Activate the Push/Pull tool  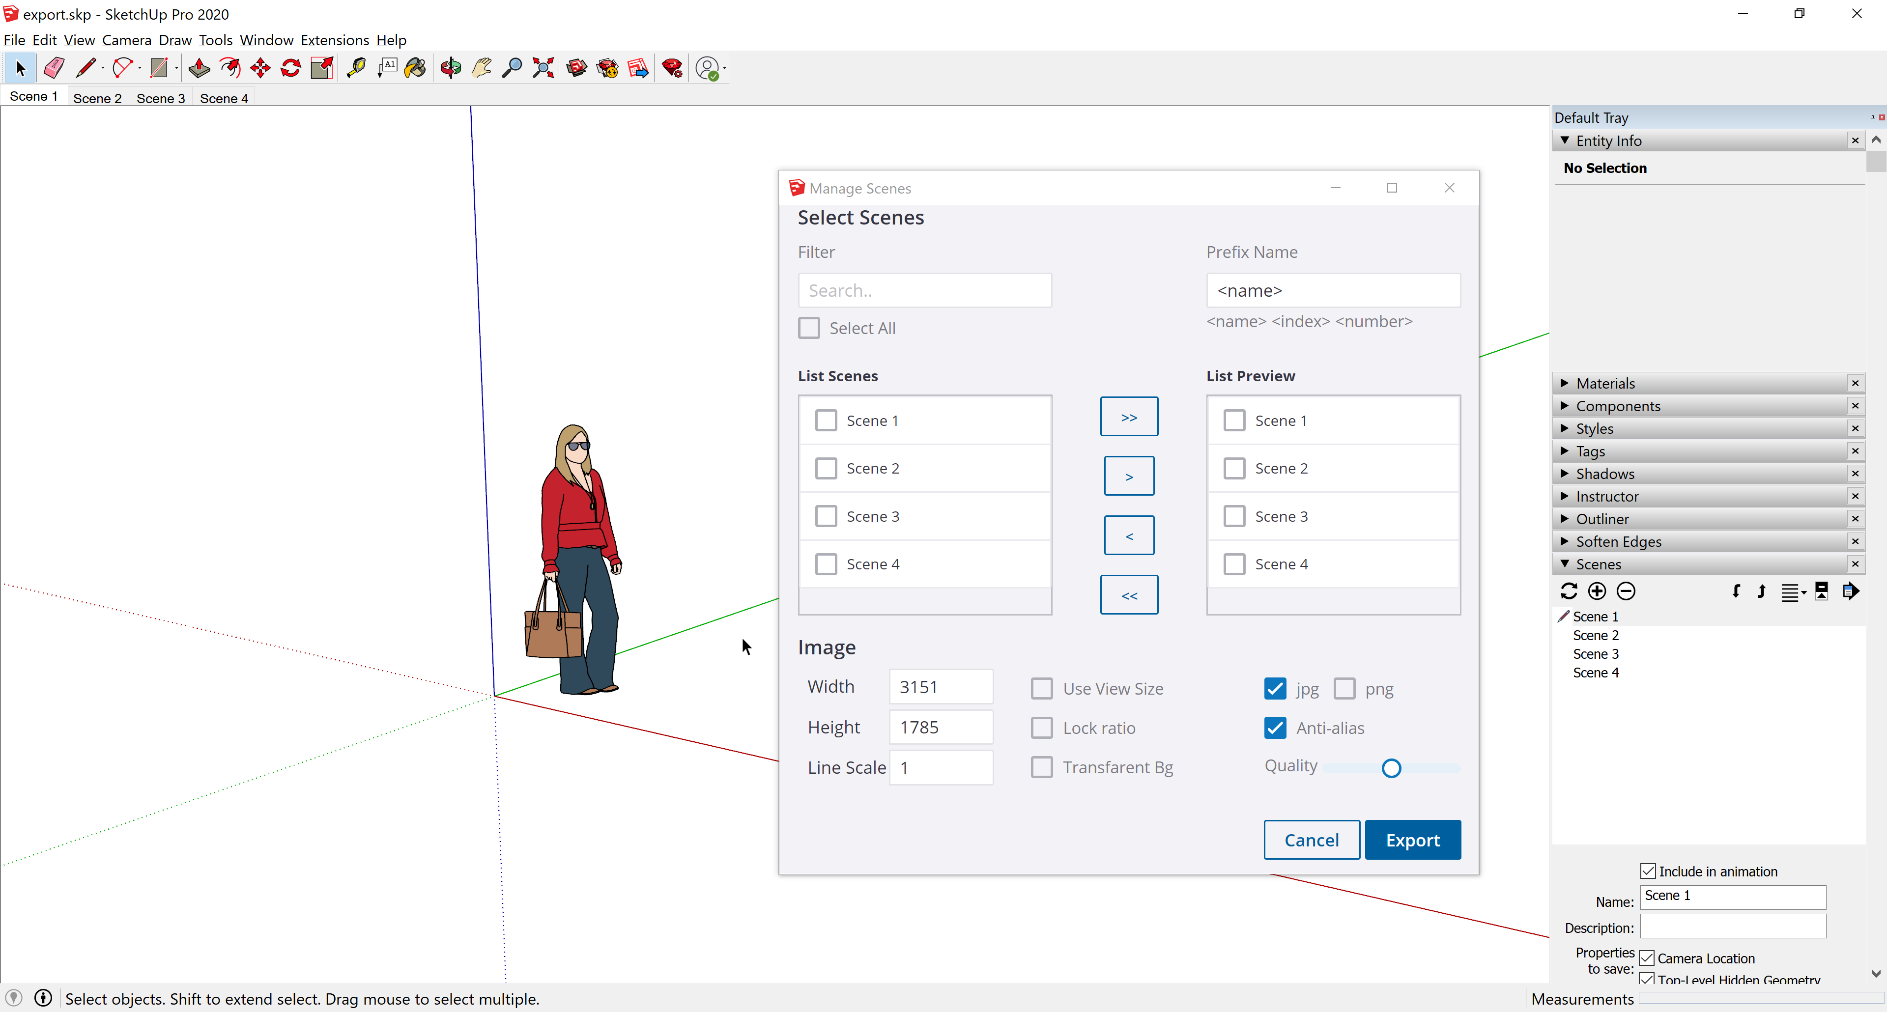pos(199,68)
